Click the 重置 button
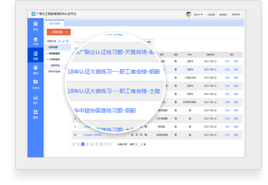 pyautogui.click(x=148, y=42)
